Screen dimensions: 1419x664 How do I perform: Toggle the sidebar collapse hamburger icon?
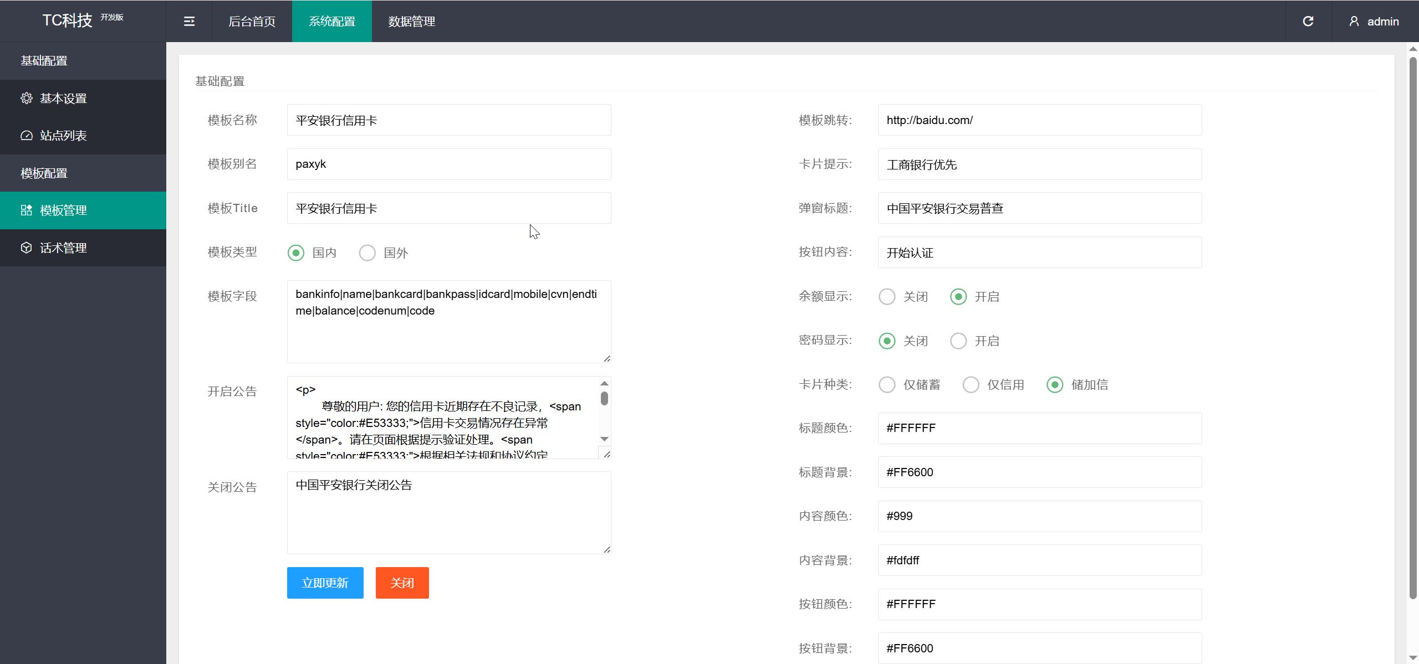189,22
